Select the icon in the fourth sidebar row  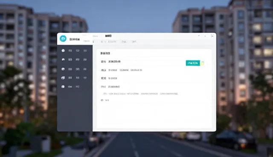tap(63, 78)
